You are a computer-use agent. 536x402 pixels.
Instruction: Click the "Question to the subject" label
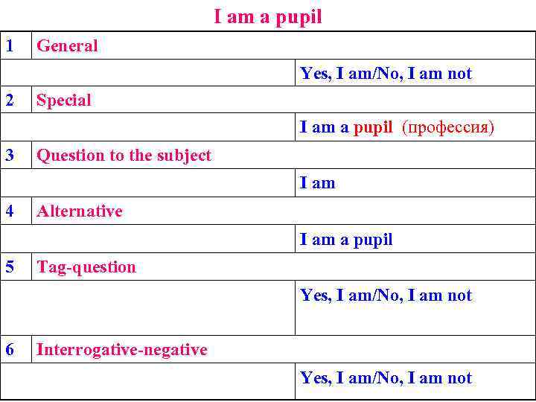tap(124, 156)
